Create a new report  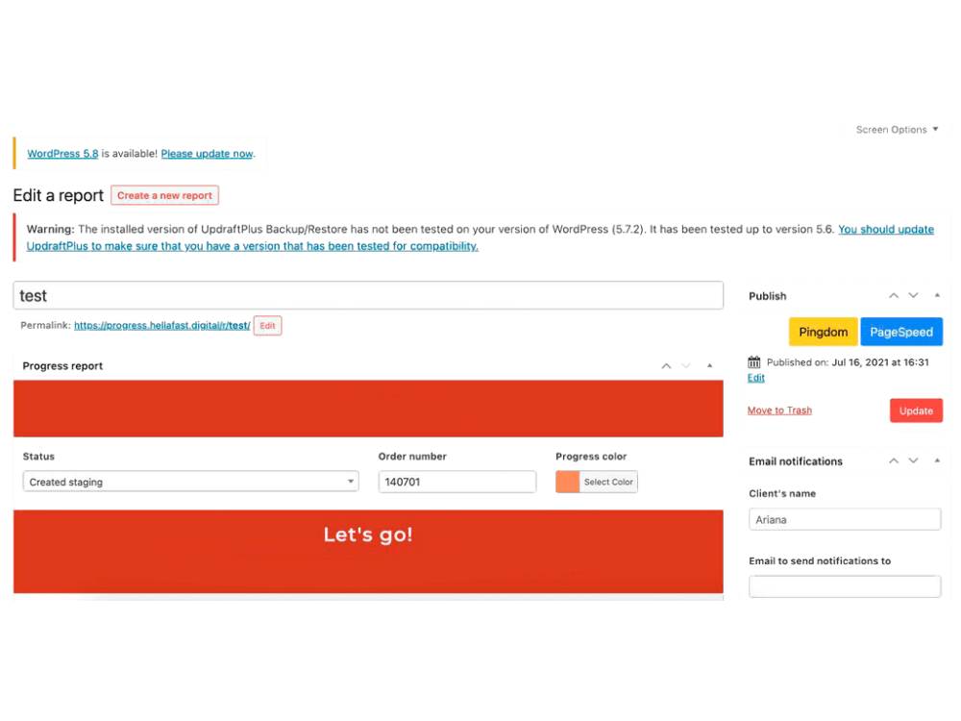(x=164, y=195)
